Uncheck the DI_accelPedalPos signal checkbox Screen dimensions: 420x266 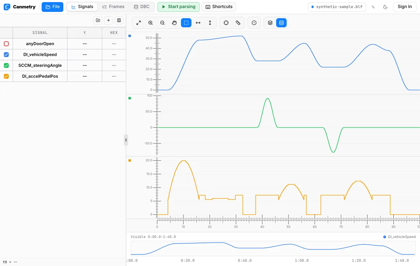[6, 76]
